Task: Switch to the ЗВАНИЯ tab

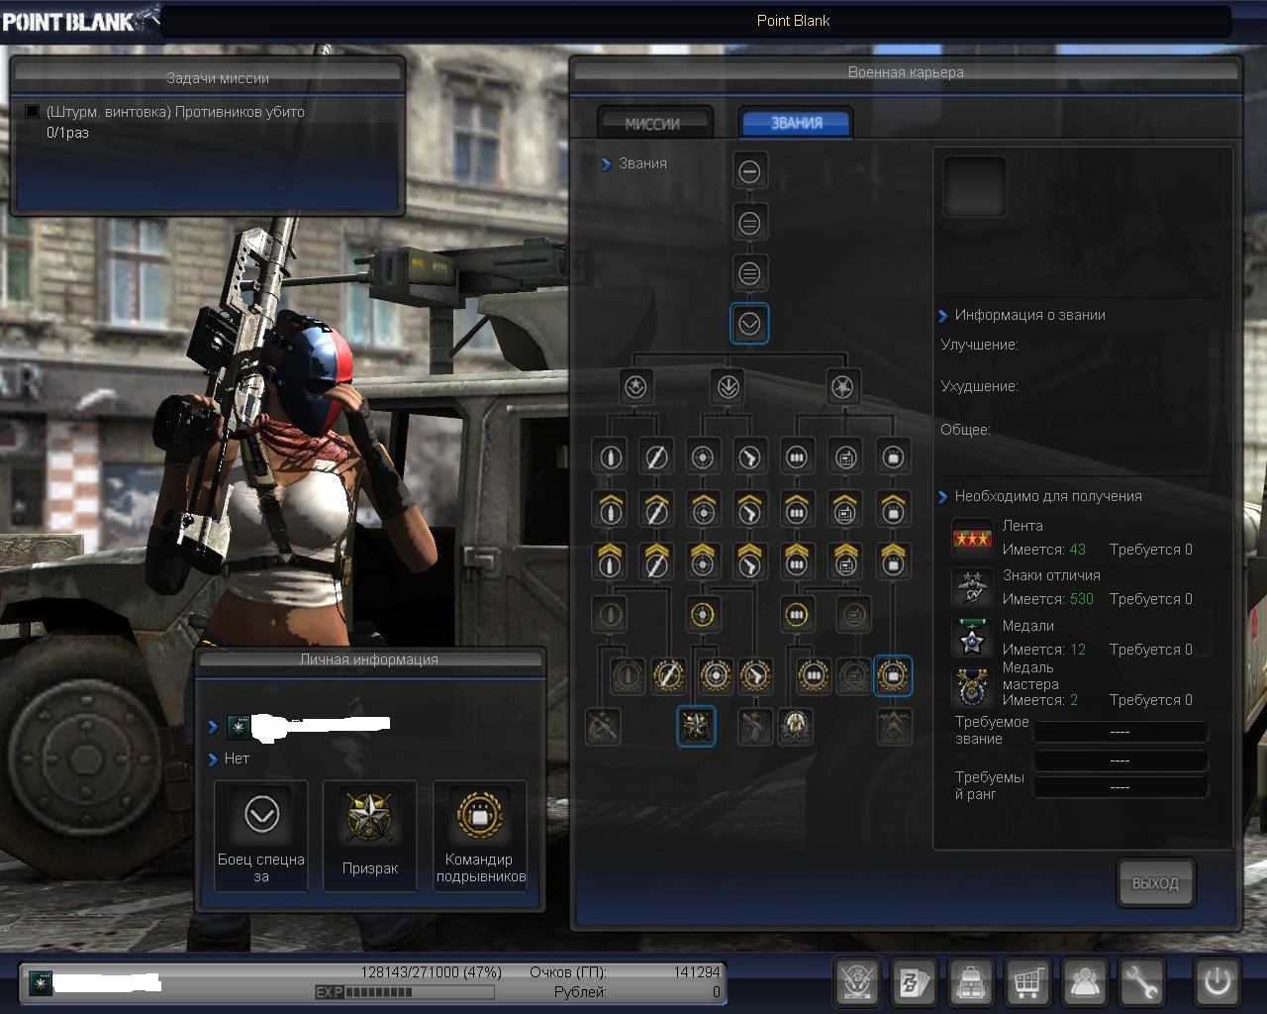Action: (796, 123)
